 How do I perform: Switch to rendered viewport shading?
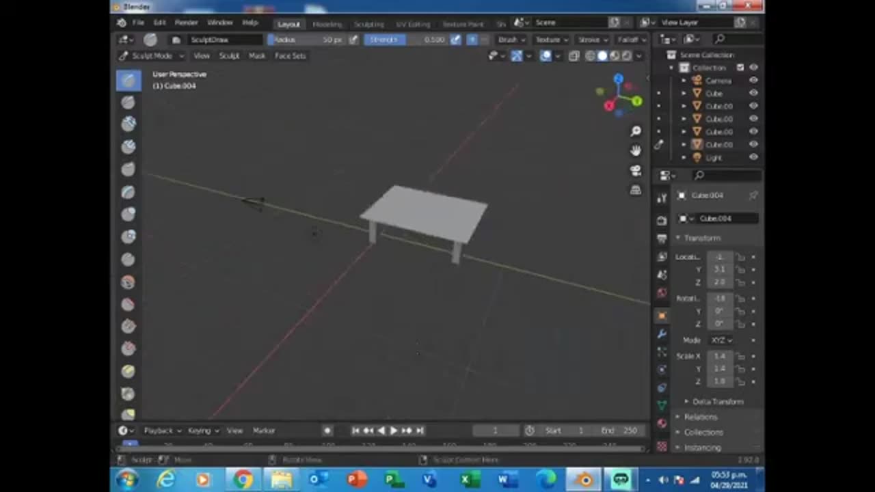pyautogui.click(x=626, y=56)
